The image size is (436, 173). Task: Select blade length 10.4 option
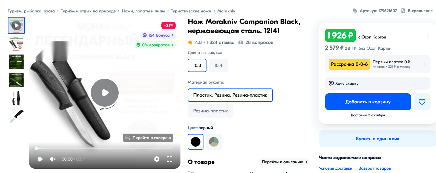point(218,65)
